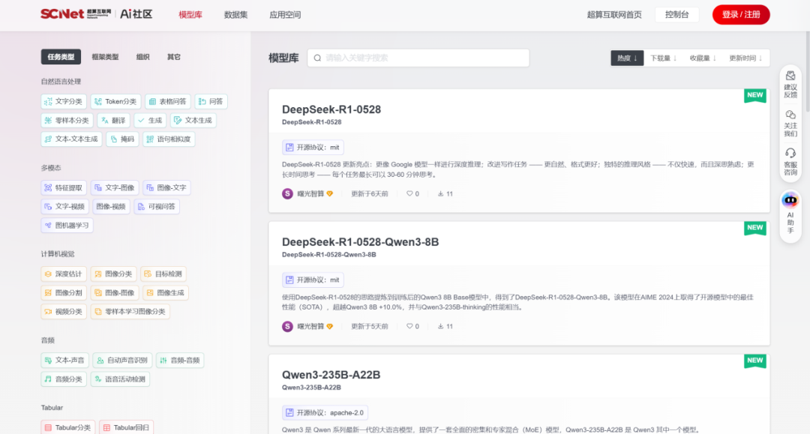Open the 控制台 console button

click(x=676, y=14)
